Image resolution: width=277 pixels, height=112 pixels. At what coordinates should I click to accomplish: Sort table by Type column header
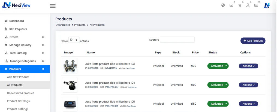[158, 53]
